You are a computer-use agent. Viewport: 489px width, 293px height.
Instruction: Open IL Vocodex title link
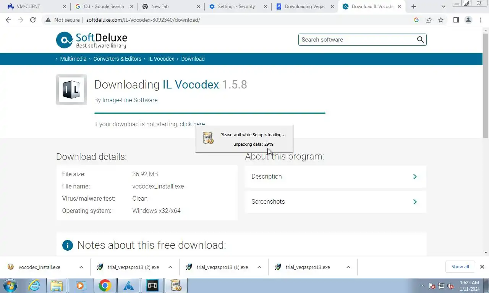click(191, 84)
